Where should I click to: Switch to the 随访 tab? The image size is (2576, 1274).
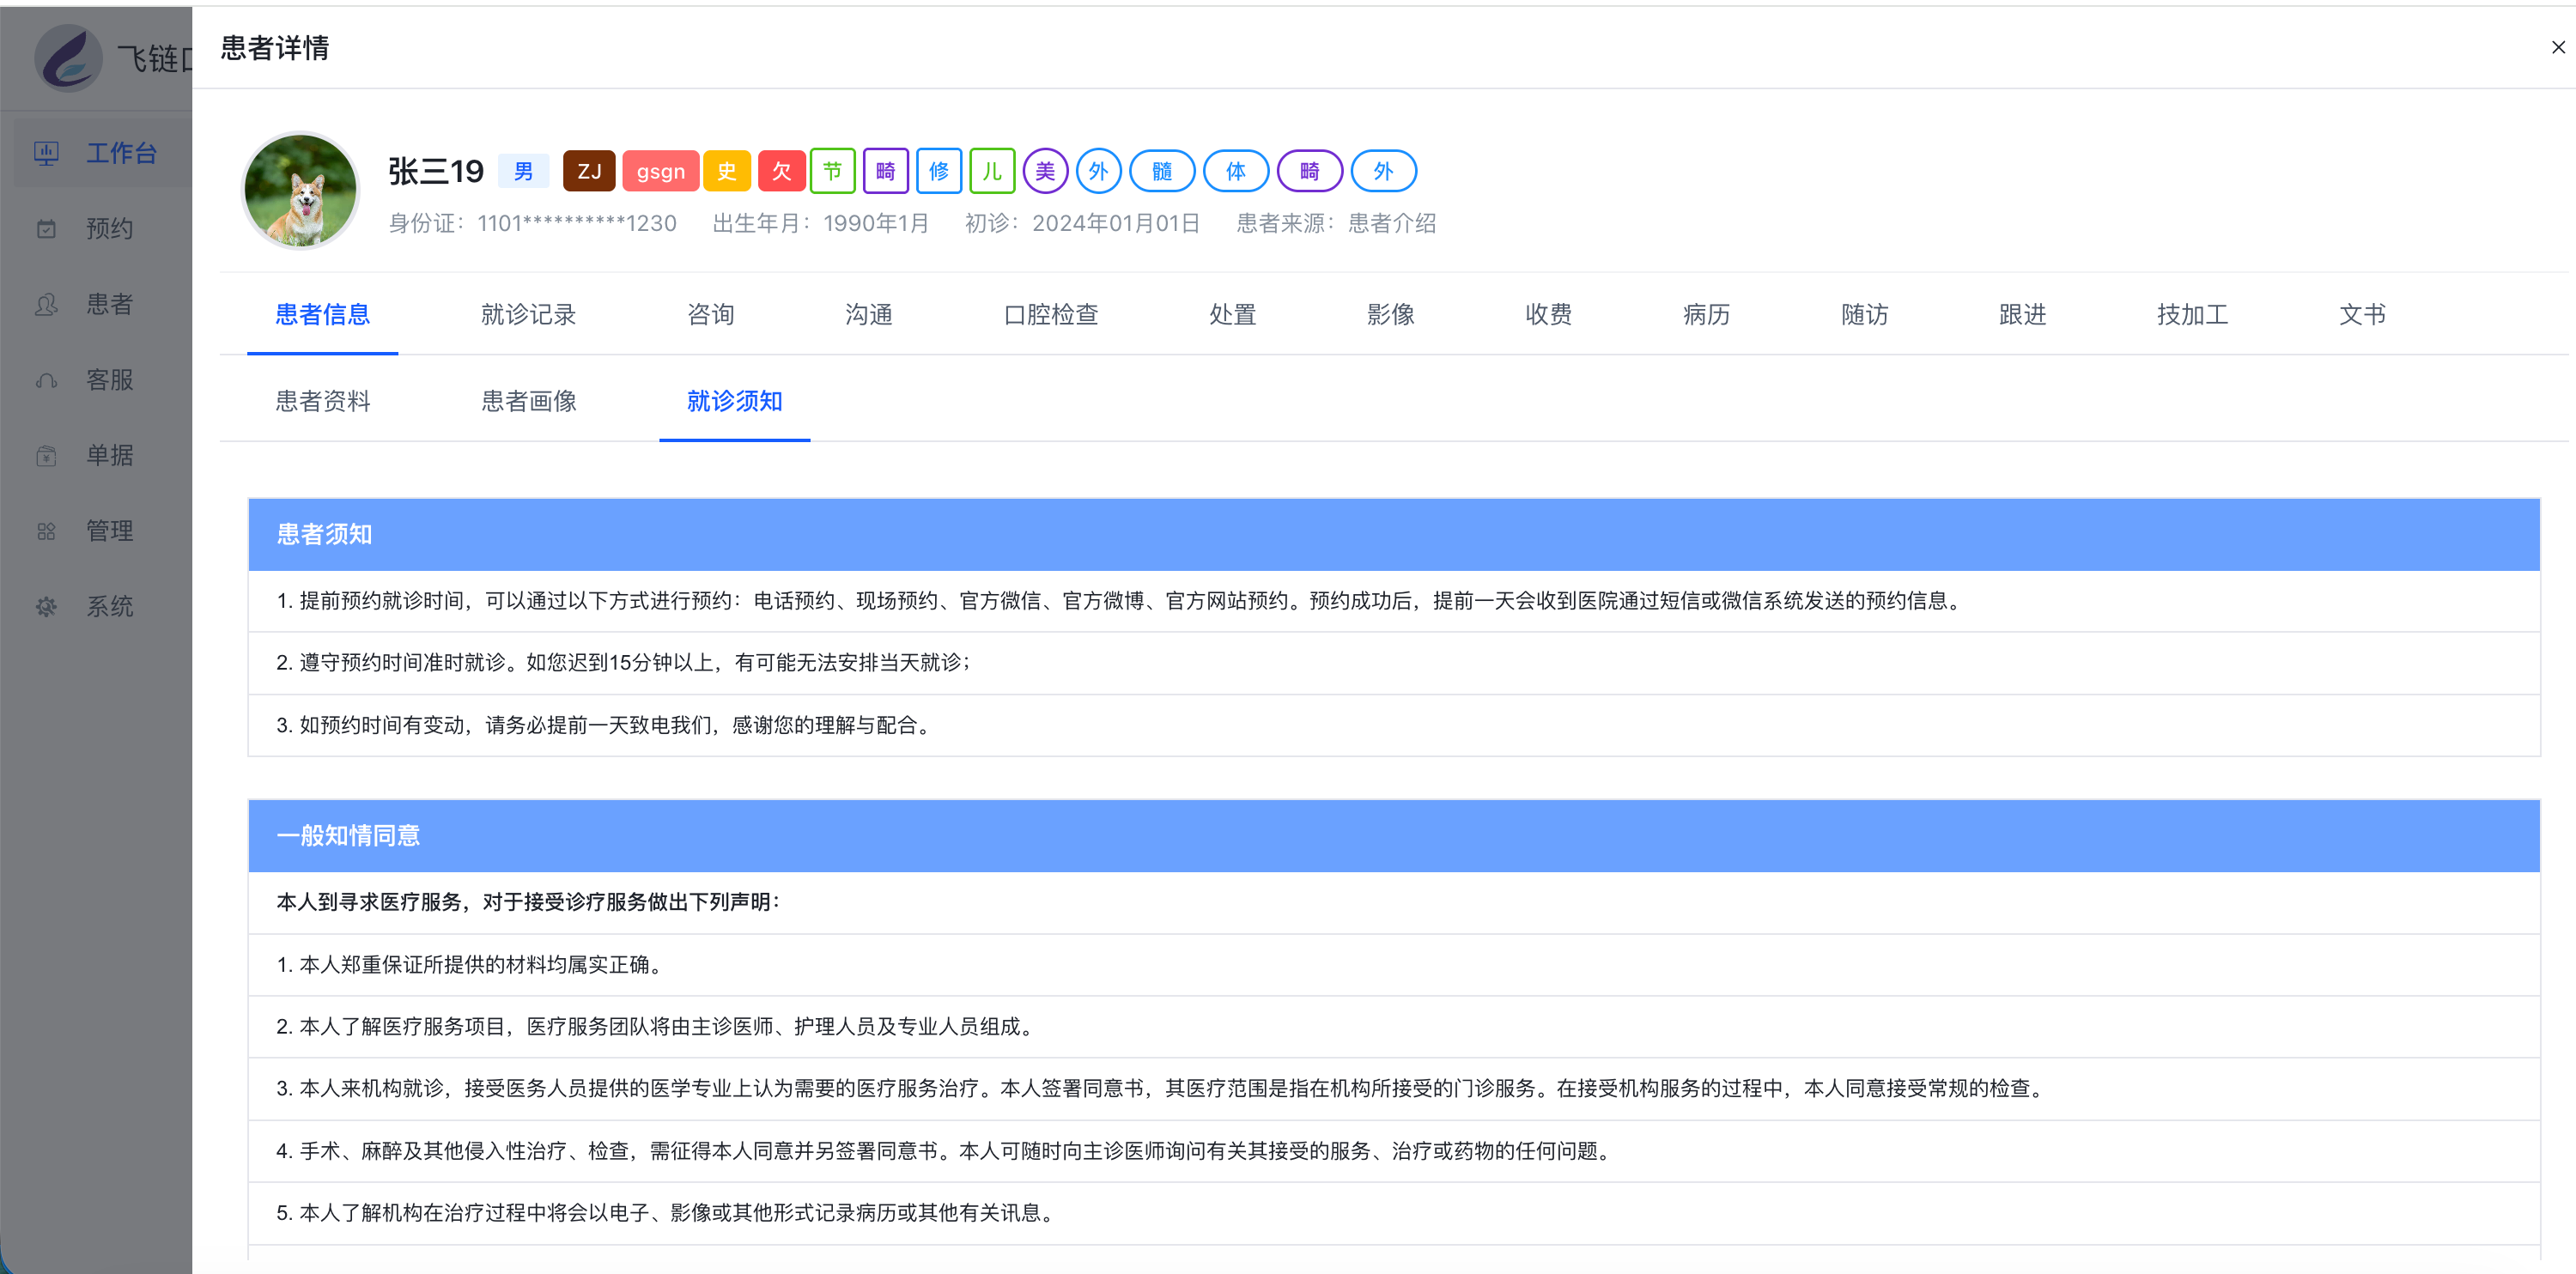pyautogui.click(x=1865, y=314)
